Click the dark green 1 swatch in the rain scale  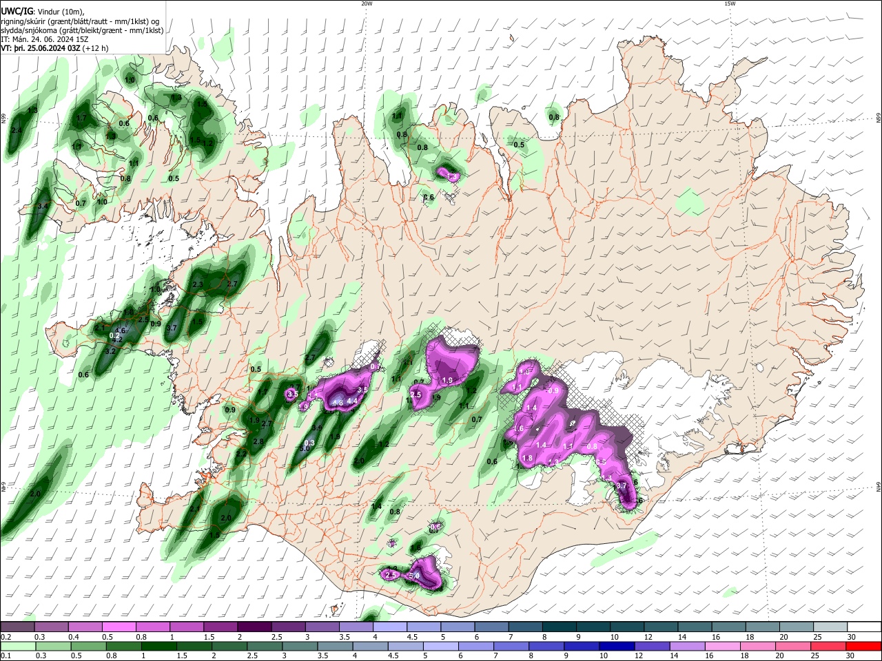158,647
